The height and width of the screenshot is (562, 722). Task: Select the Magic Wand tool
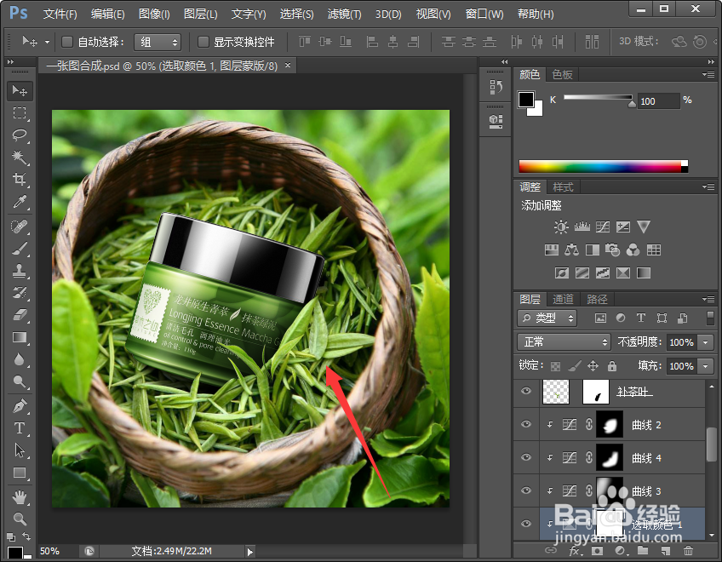[20, 157]
